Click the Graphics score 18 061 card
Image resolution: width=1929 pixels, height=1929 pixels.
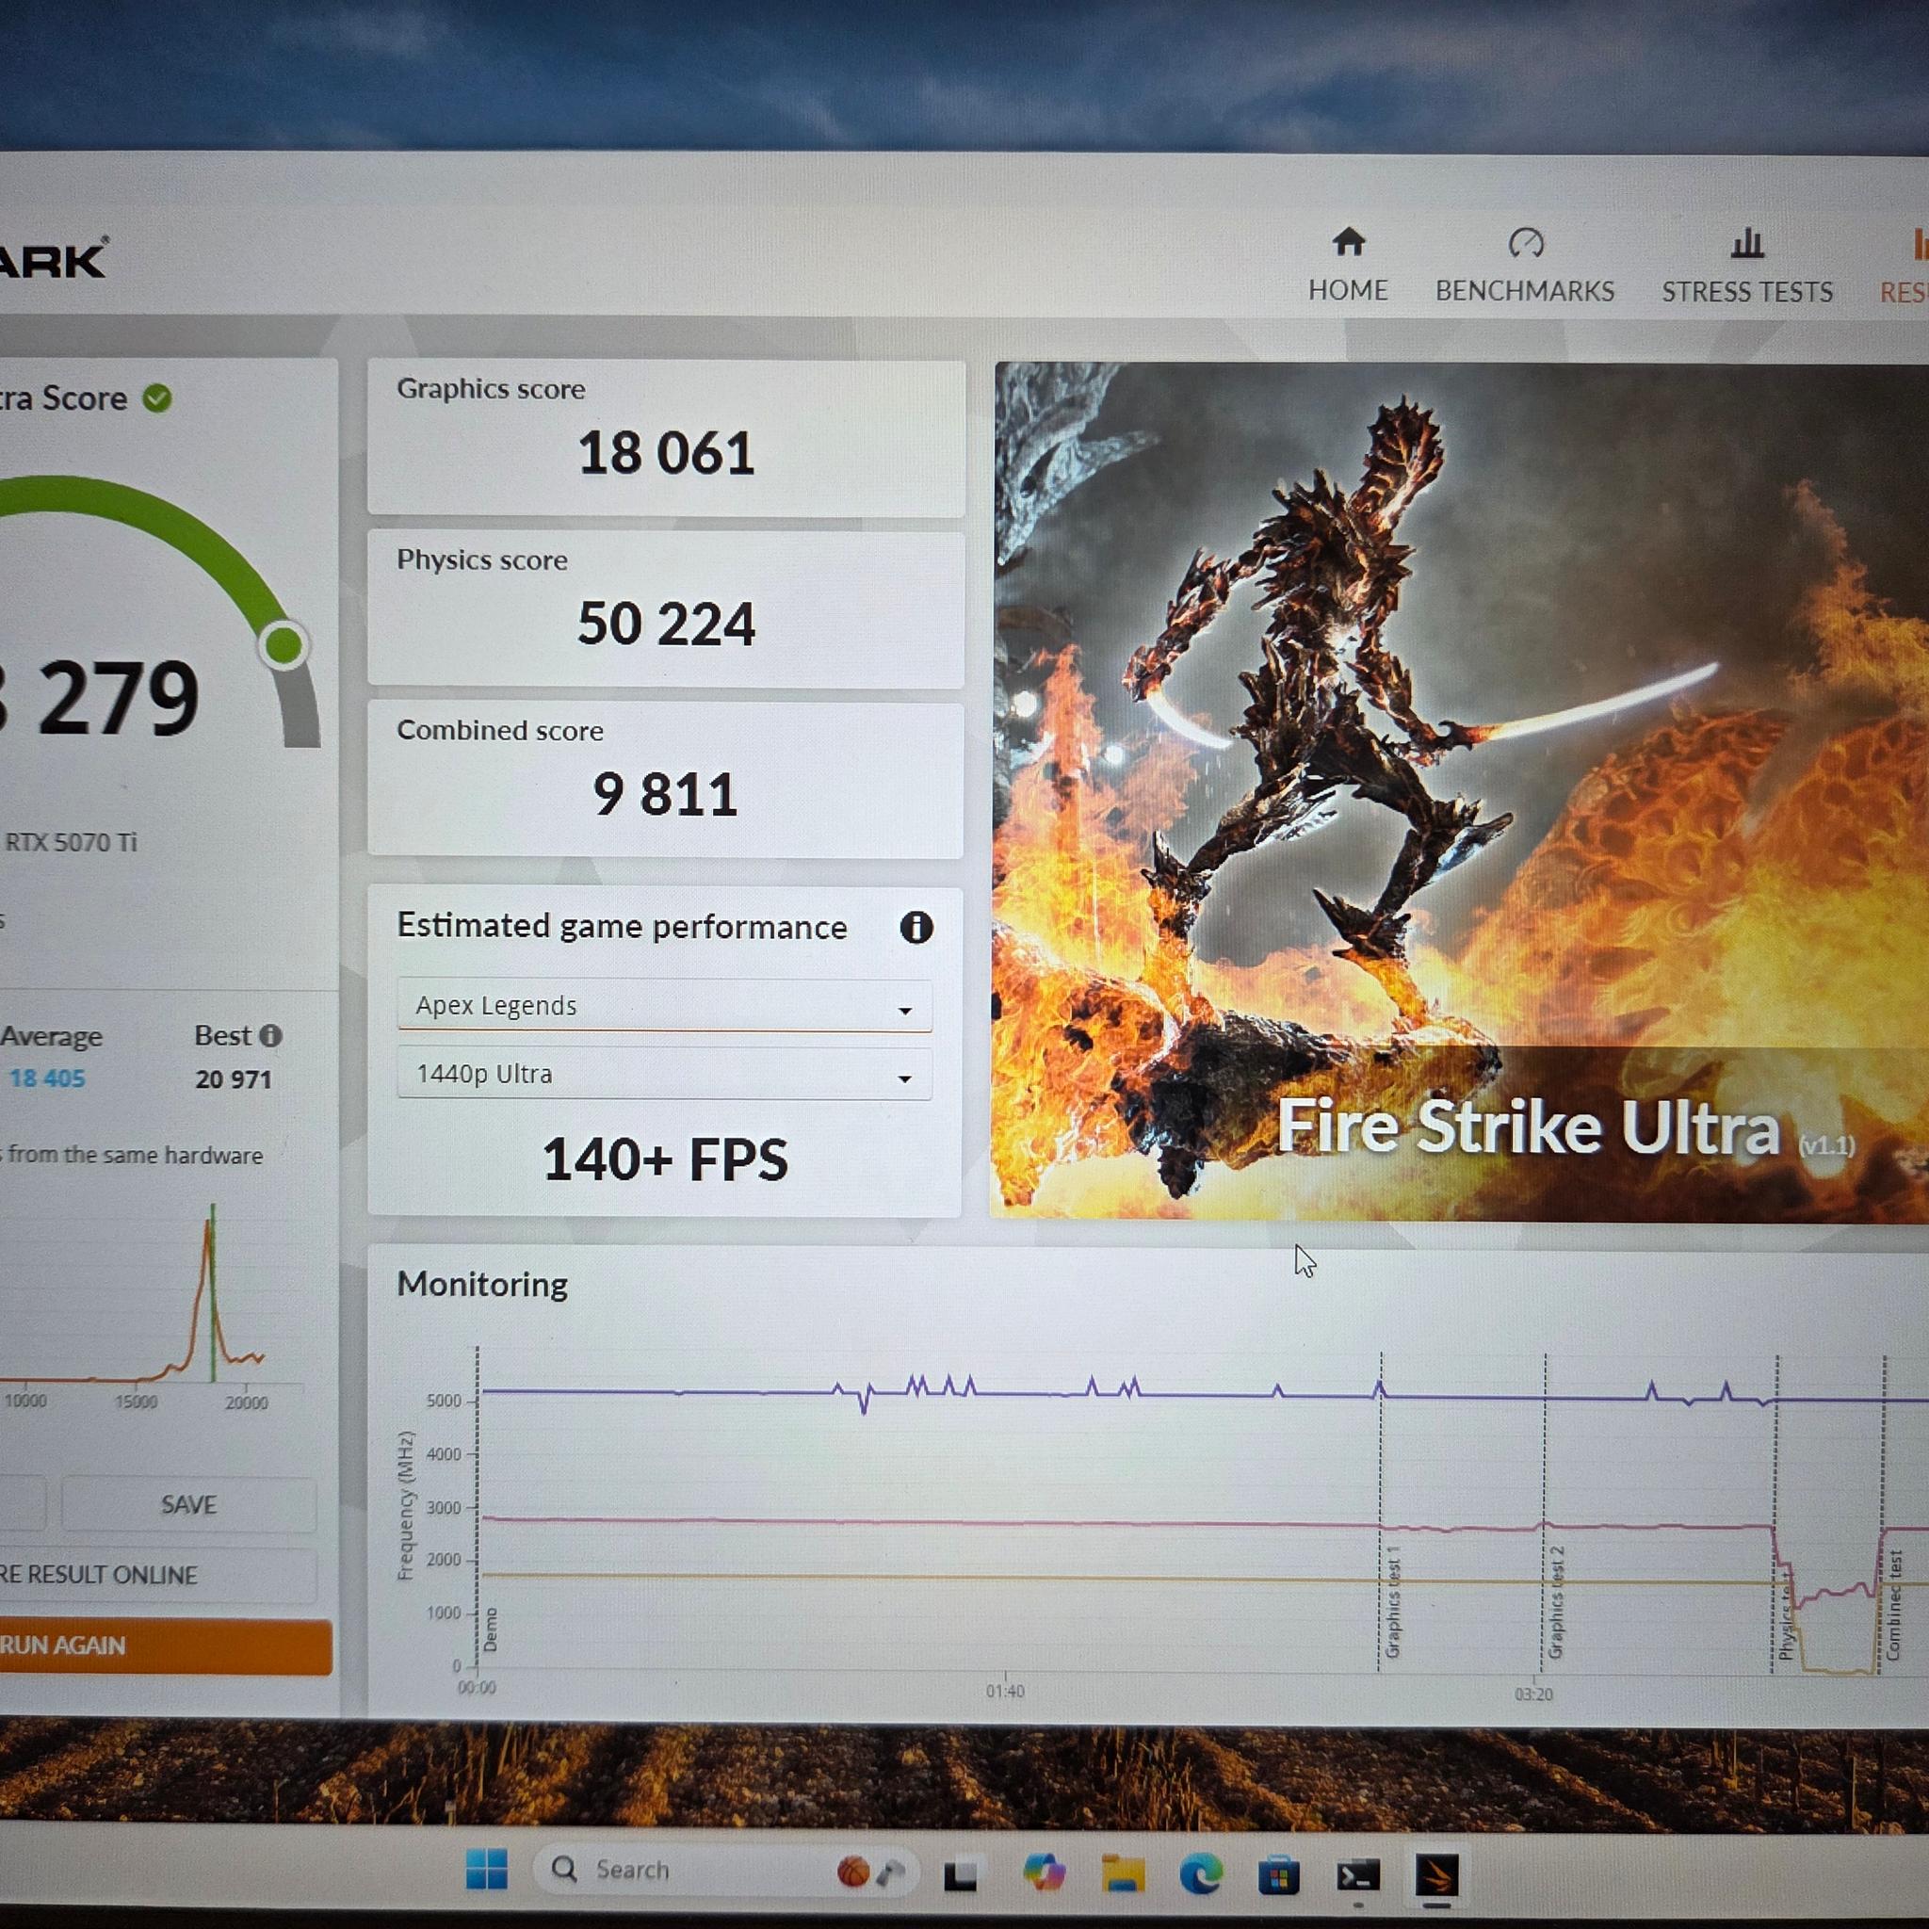click(666, 438)
